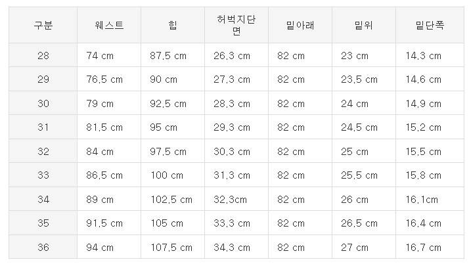This screenshot has width=469, height=266.
Task: Select the 16,7 cm hem cell
Action: 424,248
